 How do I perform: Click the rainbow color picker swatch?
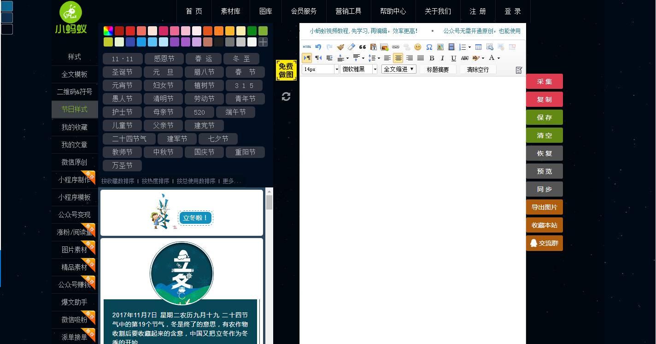pyautogui.click(x=108, y=30)
